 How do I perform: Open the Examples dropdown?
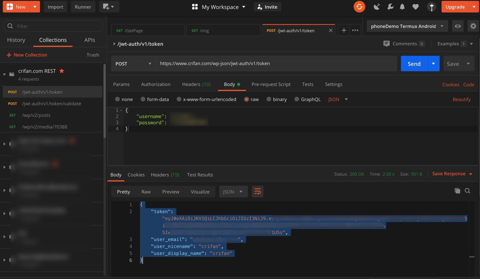click(x=455, y=44)
